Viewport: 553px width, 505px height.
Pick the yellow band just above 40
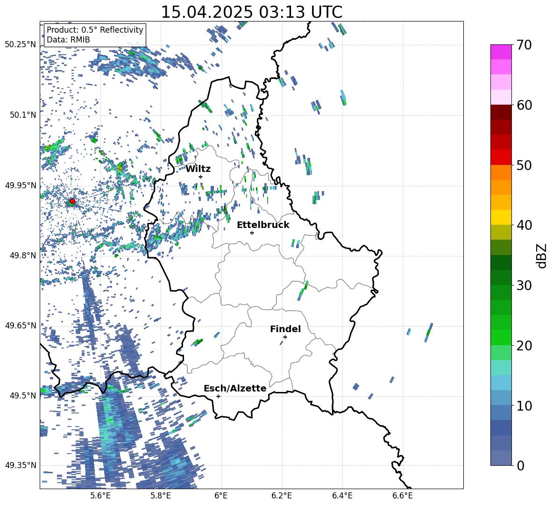point(501,217)
